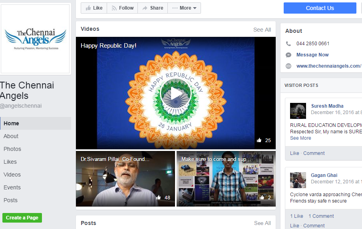Viewport: 362px width, 229px height.
Task: Click the thumbs-up Like page button
Action: click(x=94, y=8)
